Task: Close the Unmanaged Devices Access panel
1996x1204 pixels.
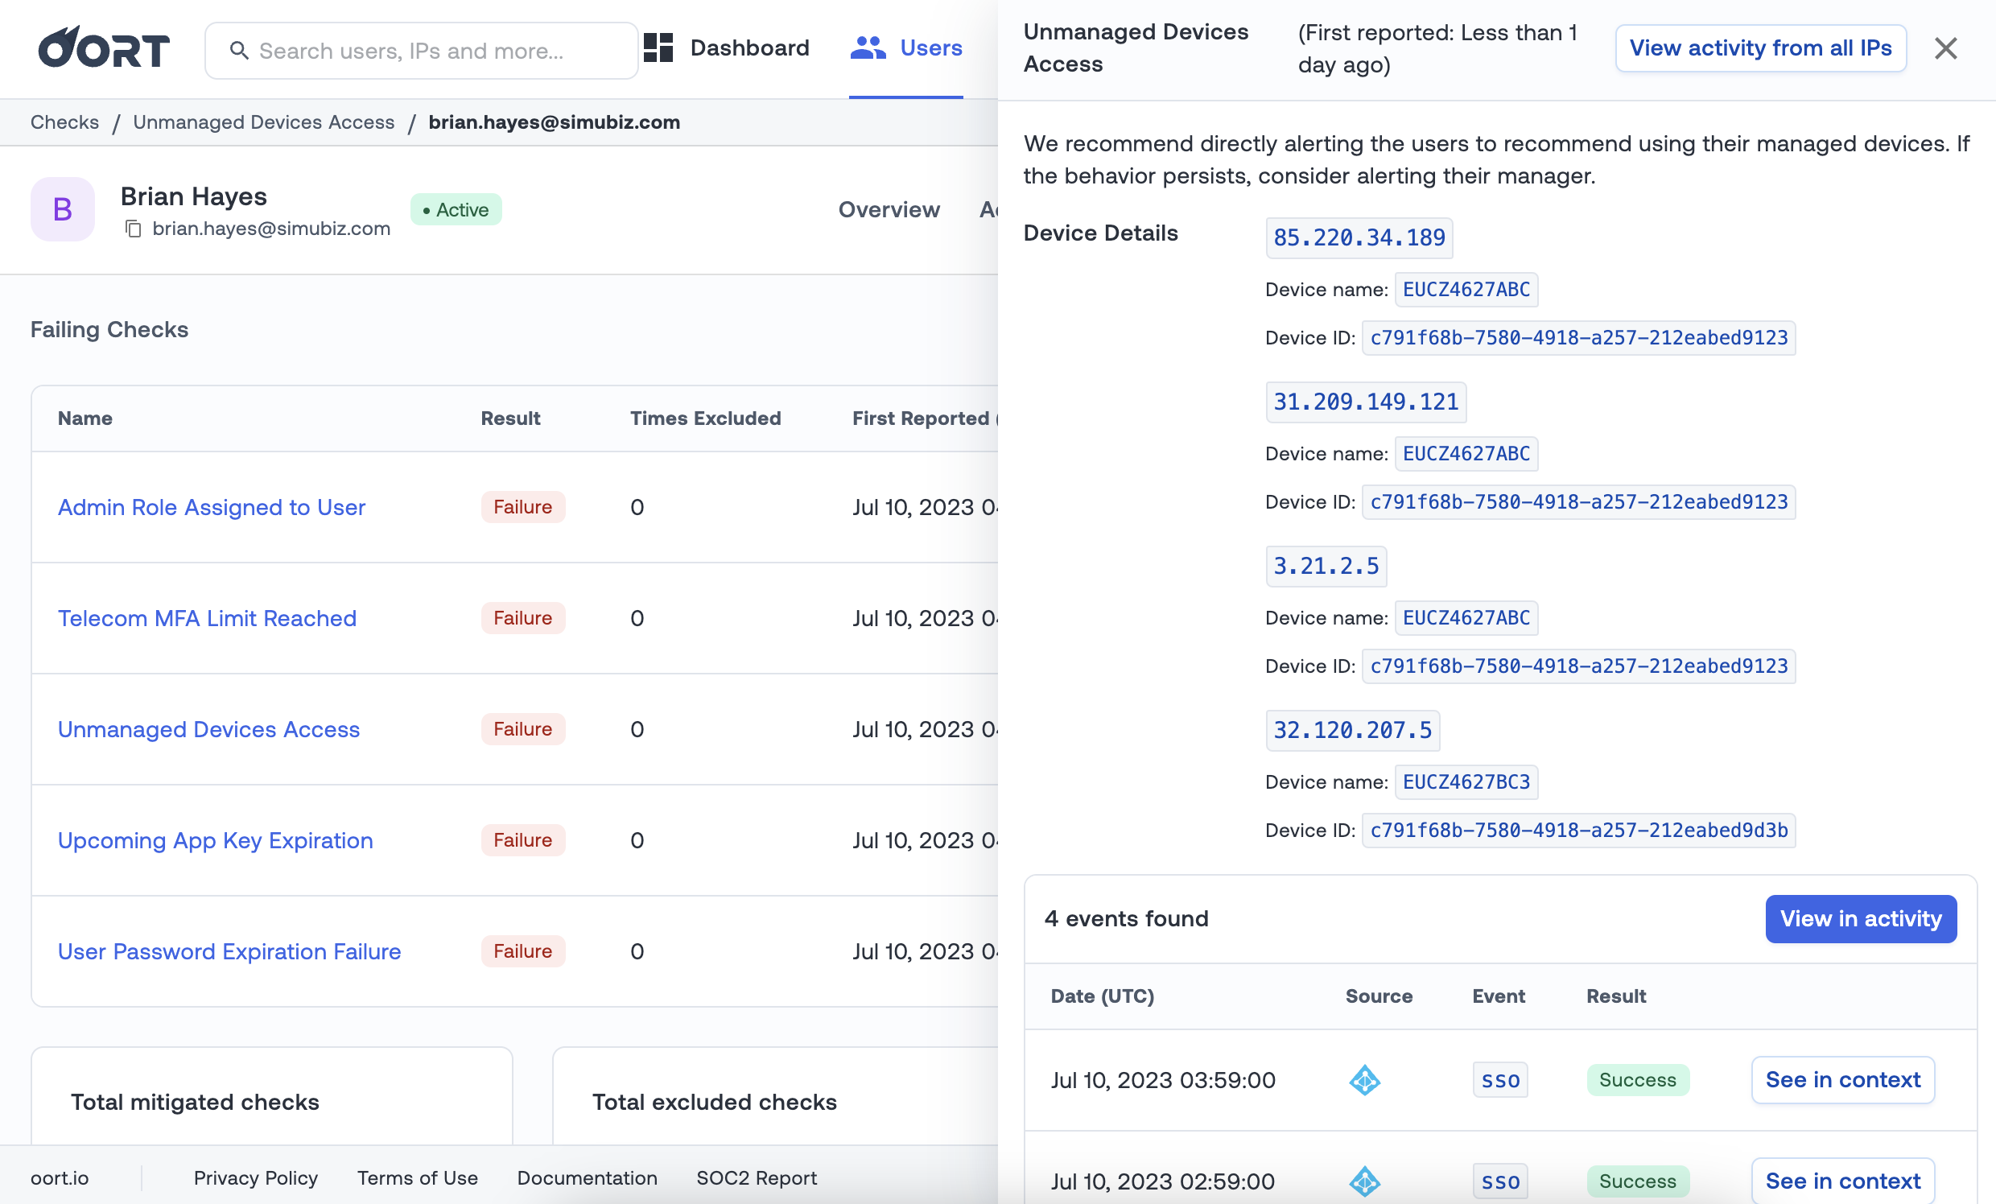Action: pos(1946,48)
